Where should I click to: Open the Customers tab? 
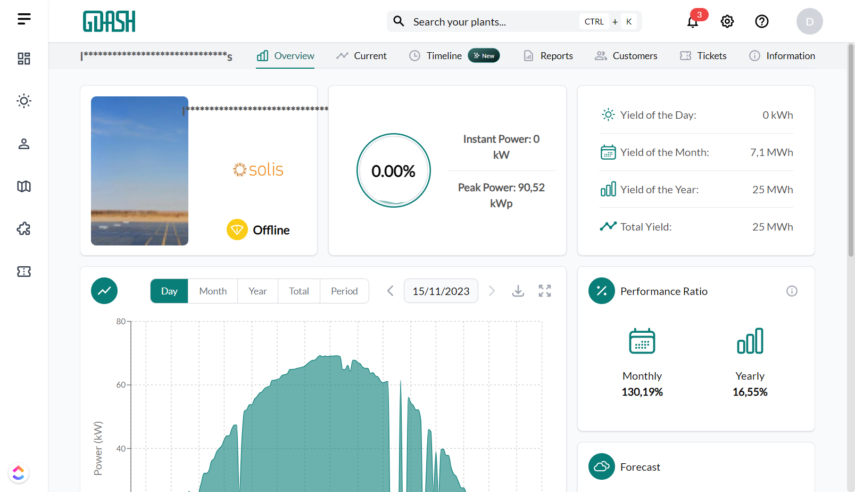click(x=626, y=56)
